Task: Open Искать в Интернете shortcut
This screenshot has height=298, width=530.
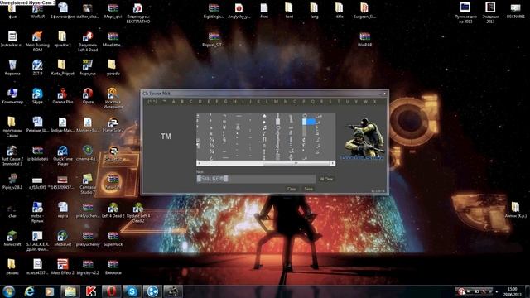Action: [113, 98]
